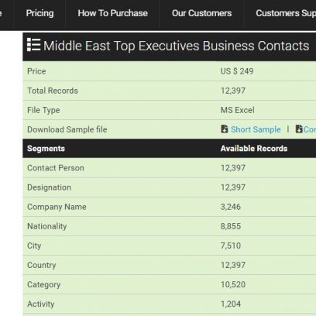The width and height of the screenshot is (316, 316).
Task: Select the Company Name segment row
Action: (x=170, y=207)
